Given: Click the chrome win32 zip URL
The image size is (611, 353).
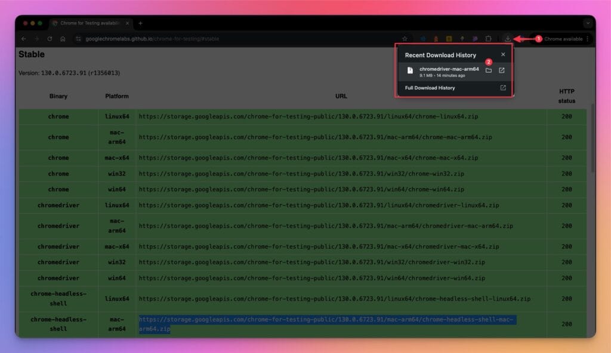Looking at the screenshot, I should point(301,174).
